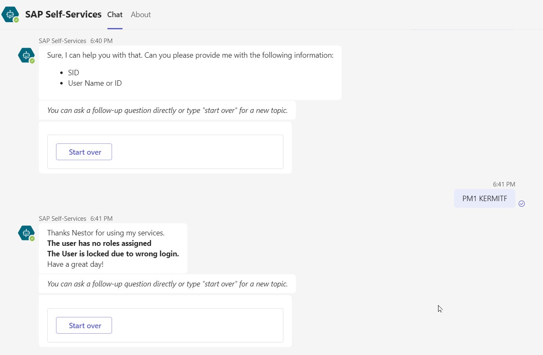The height and width of the screenshot is (355, 543).
Task: Click bot avatar beside the 6:41 PM message
Action: pyautogui.click(x=26, y=233)
